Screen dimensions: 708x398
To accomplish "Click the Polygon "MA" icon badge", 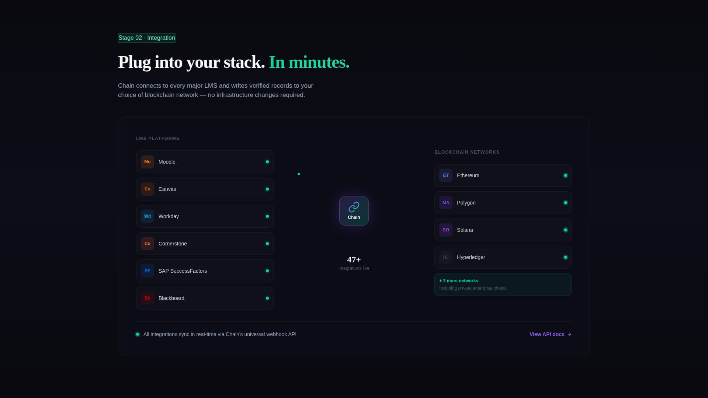I will [x=446, y=203].
